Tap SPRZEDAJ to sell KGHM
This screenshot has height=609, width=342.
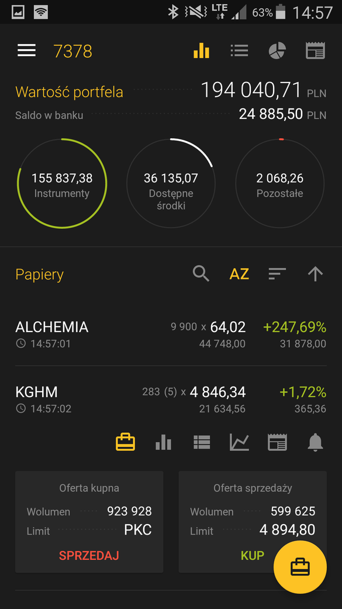[x=89, y=555]
